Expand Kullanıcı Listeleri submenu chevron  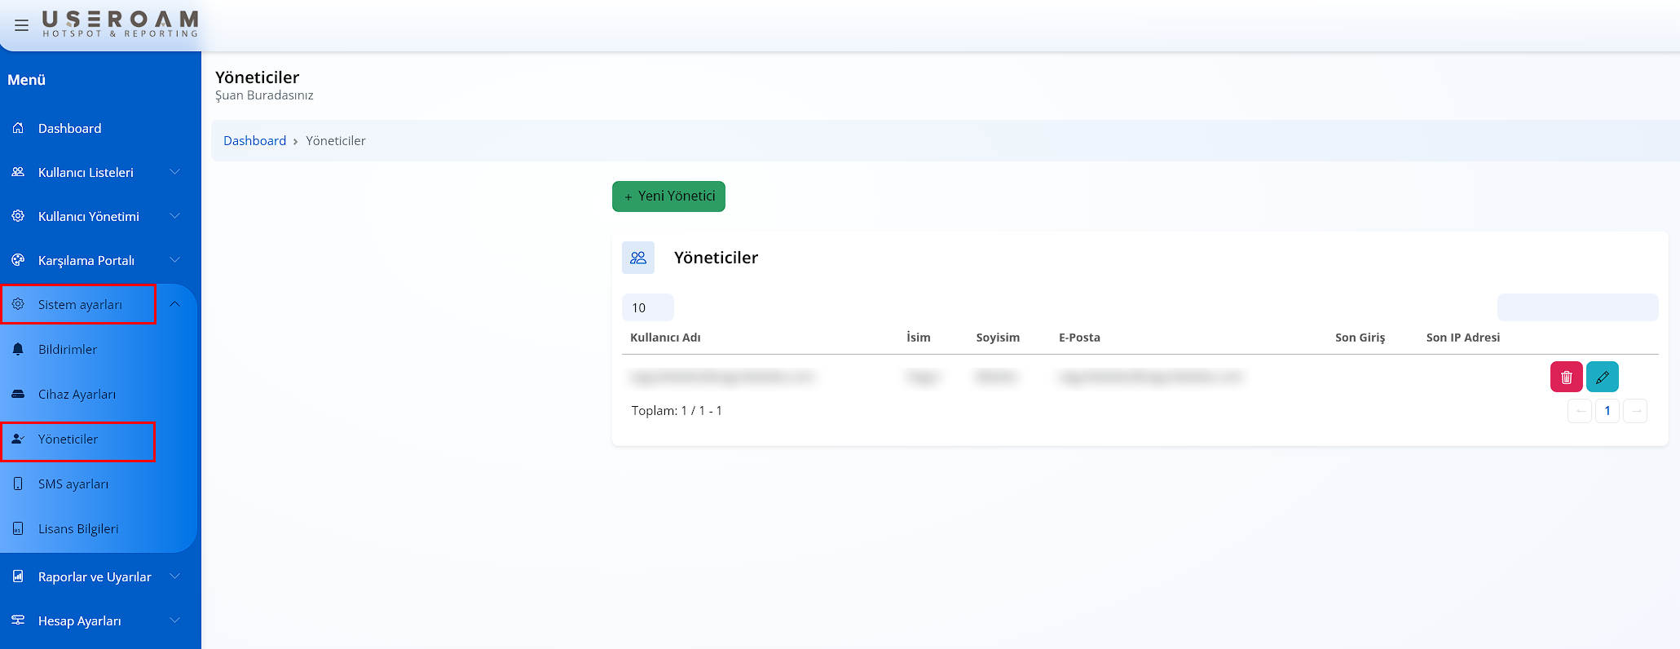(174, 172)
